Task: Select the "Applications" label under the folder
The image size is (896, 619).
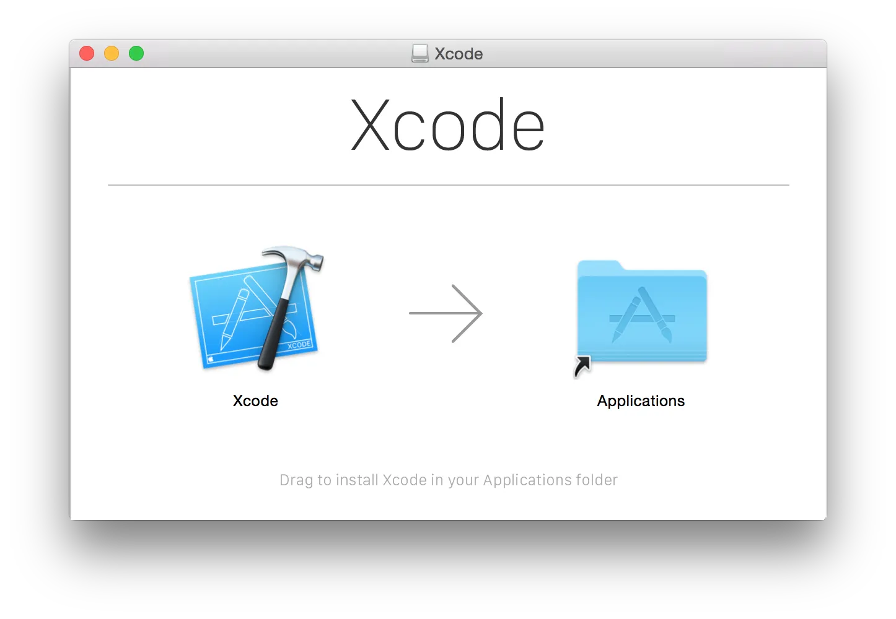Action: coord(641,401)
